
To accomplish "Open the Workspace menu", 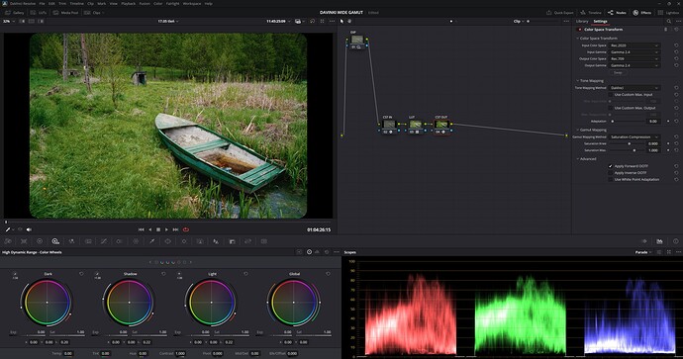I will point(192,4).
